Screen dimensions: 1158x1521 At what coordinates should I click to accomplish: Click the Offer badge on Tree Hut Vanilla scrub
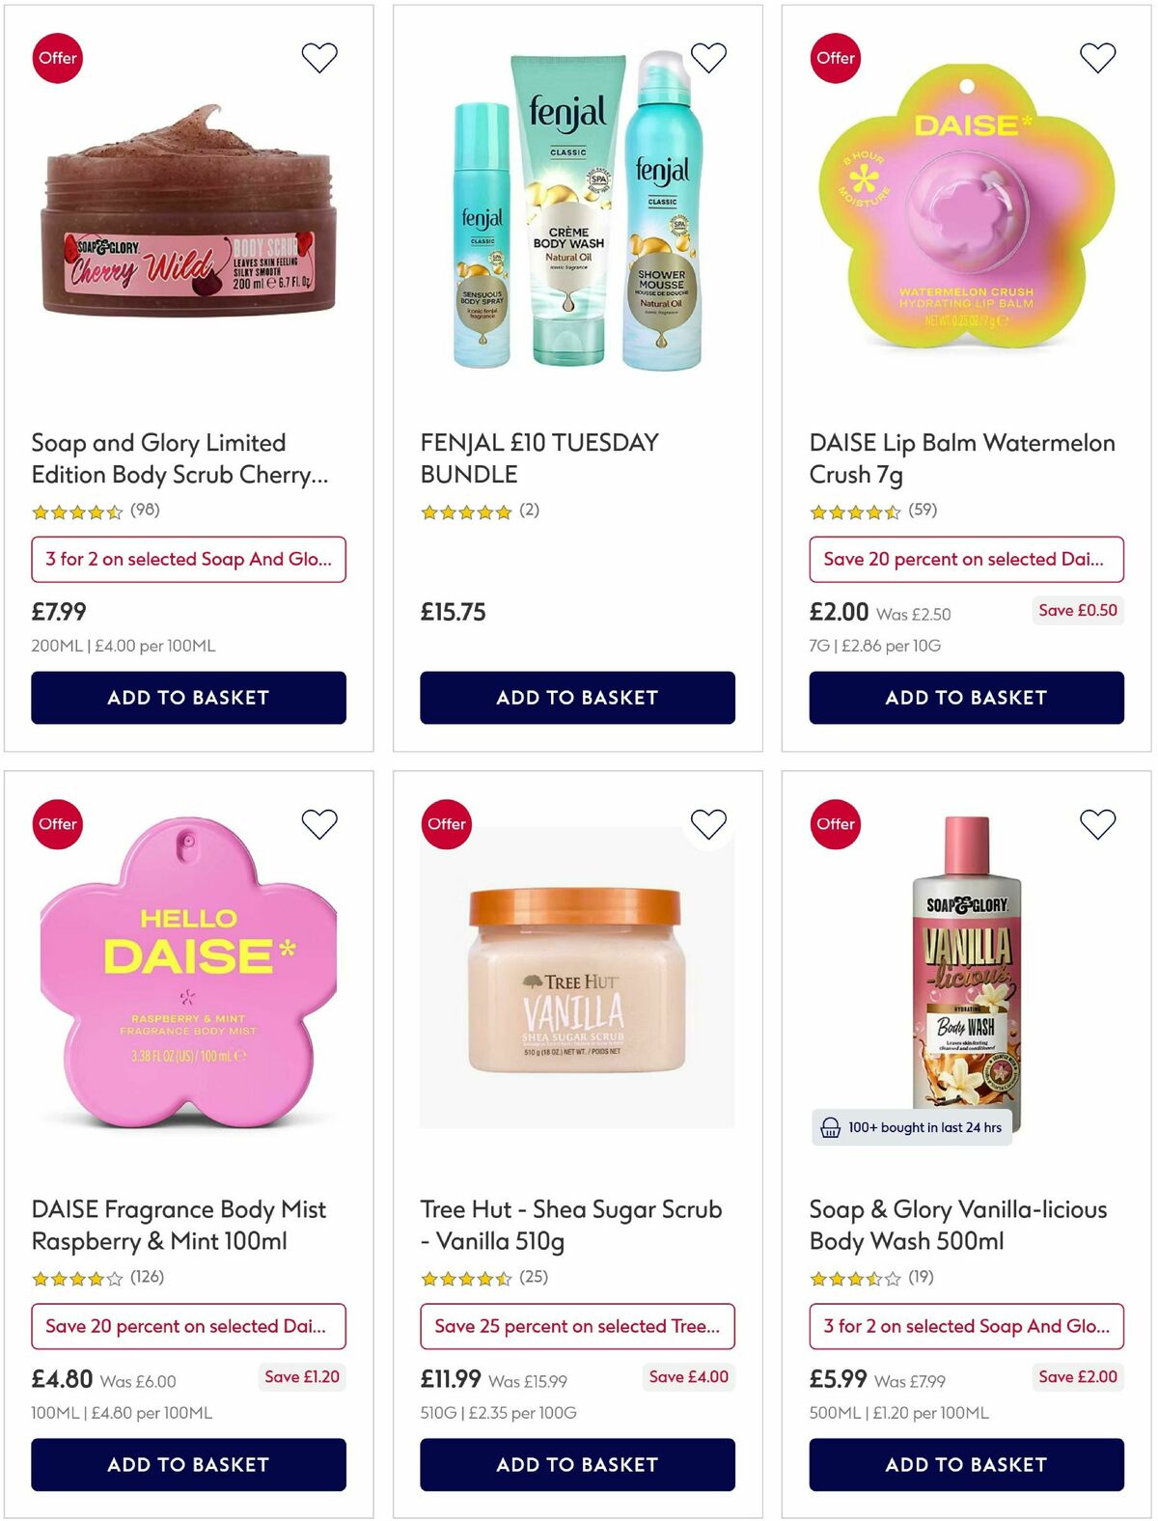coord(446,824)
